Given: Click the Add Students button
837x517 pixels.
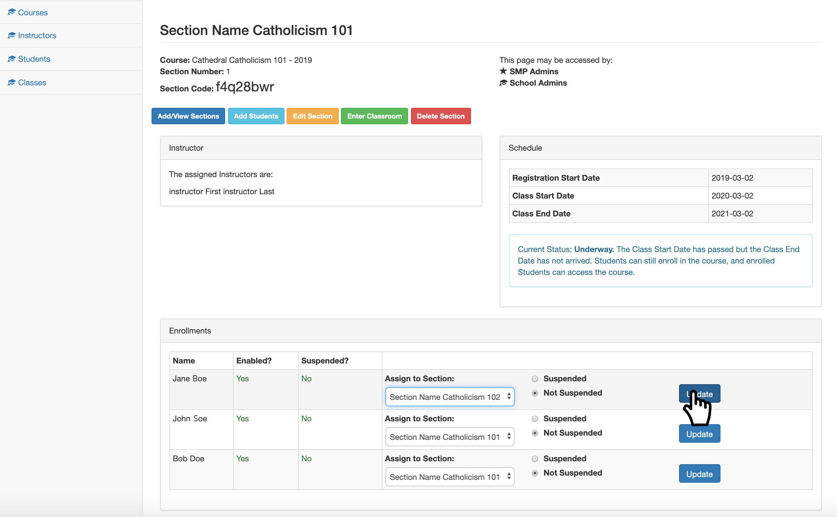Looking at the screenshot, I should 256,116.
